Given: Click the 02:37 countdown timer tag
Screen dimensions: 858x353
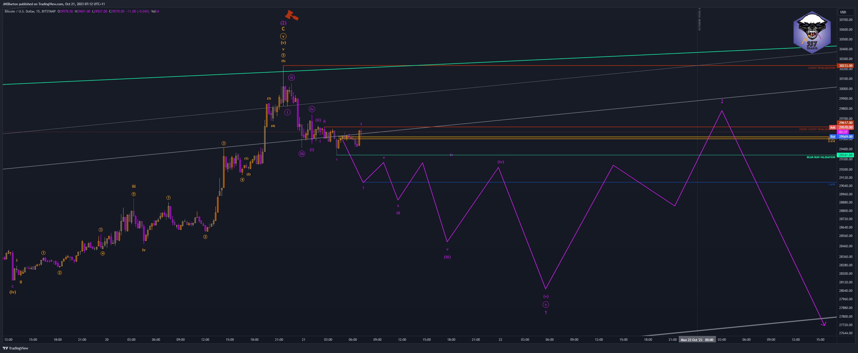Looking at the screenshot, I should (843, 132).
